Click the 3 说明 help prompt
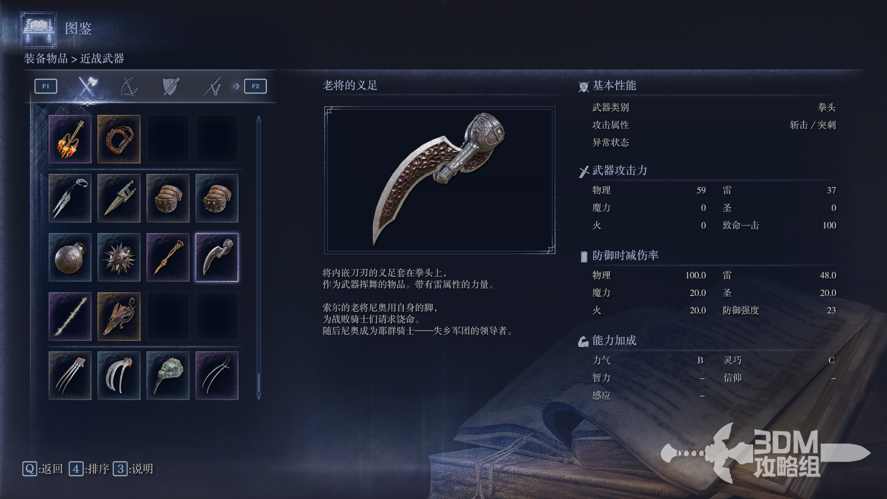This screenshot has height=499, width=887. click(x=133, y=469)
